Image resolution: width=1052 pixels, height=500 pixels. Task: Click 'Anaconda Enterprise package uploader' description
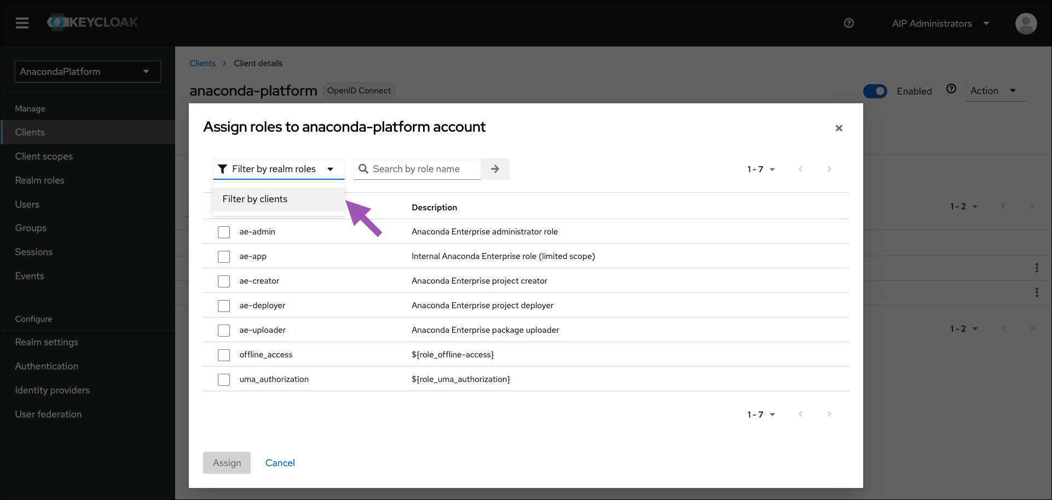coord(485,330)
